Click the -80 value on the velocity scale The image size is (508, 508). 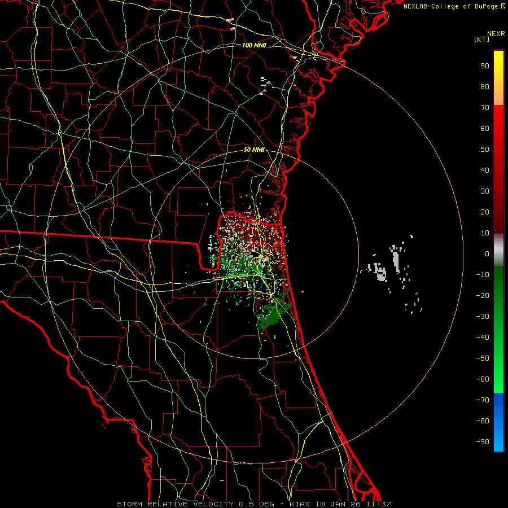coord(483,421)
